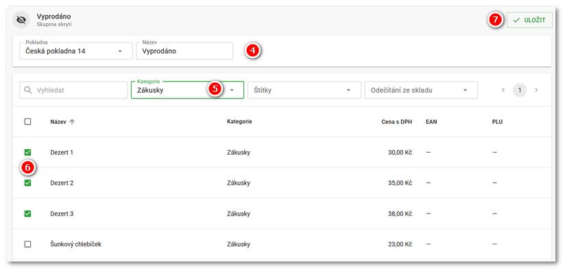Click the Vyhledat search field
The image size is (563, 269).
[x=73, y=90]
